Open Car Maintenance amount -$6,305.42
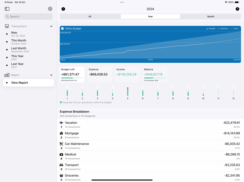The height and width of the screenshot is (182, 244). (232, 144)
